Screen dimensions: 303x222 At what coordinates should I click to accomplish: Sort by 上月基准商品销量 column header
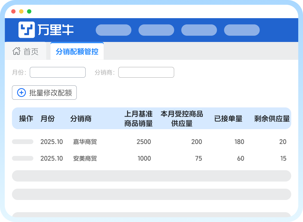pos(138,118)
